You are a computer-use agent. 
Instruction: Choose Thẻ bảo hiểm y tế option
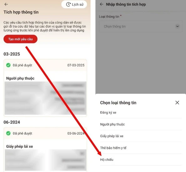click(x=141, y=148)
